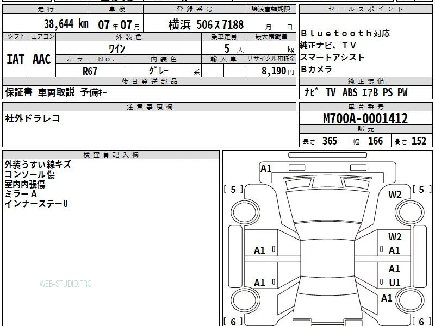The height and width of the screenshot is (326, 435).
Task: Click the A1 mark directly below the door W2
Action: [x=394, y=250]
